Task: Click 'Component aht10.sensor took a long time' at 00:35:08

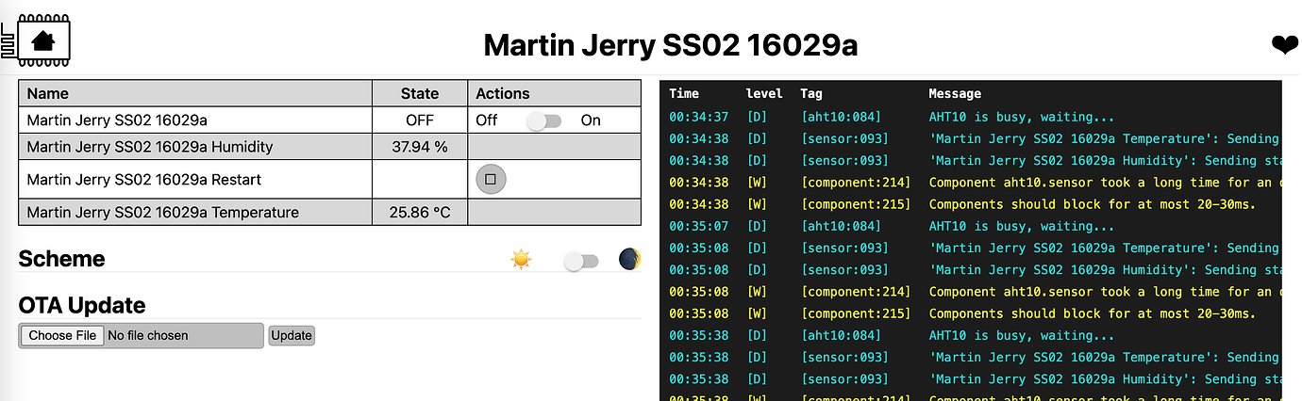Action: pyautogui.click(x=1105, y=292)
